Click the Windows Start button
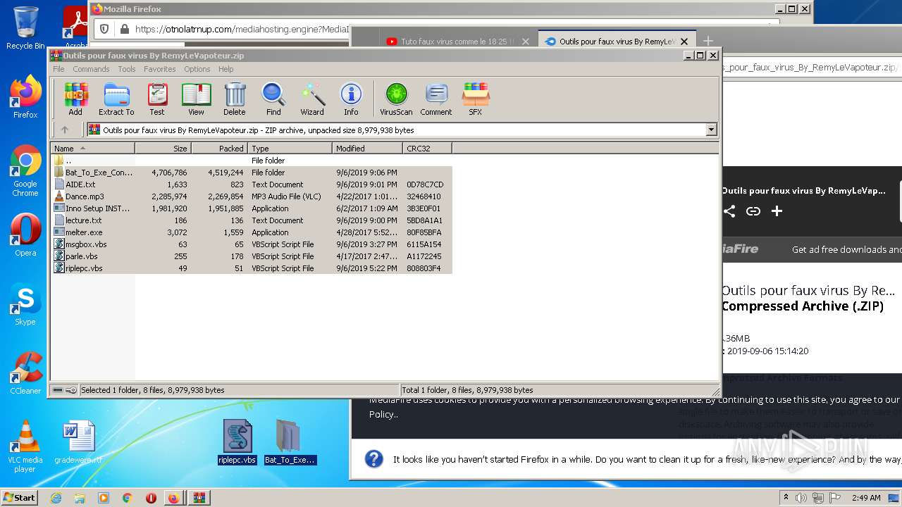The width and height of the screenshot is (902, 507). coord(20,498)
